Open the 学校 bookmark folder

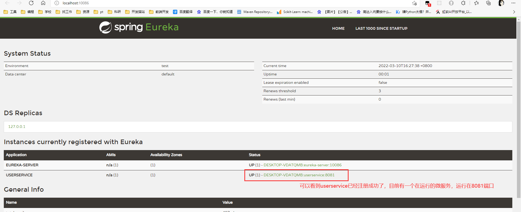[x=45, y=12]
